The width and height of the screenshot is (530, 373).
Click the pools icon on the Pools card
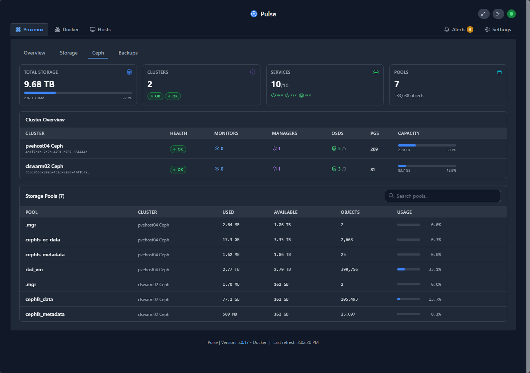499,72
